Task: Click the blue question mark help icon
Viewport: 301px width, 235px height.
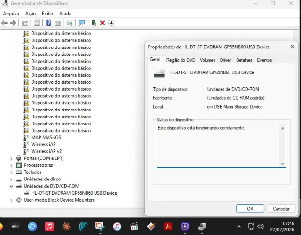Action: [x=49, y=23]
